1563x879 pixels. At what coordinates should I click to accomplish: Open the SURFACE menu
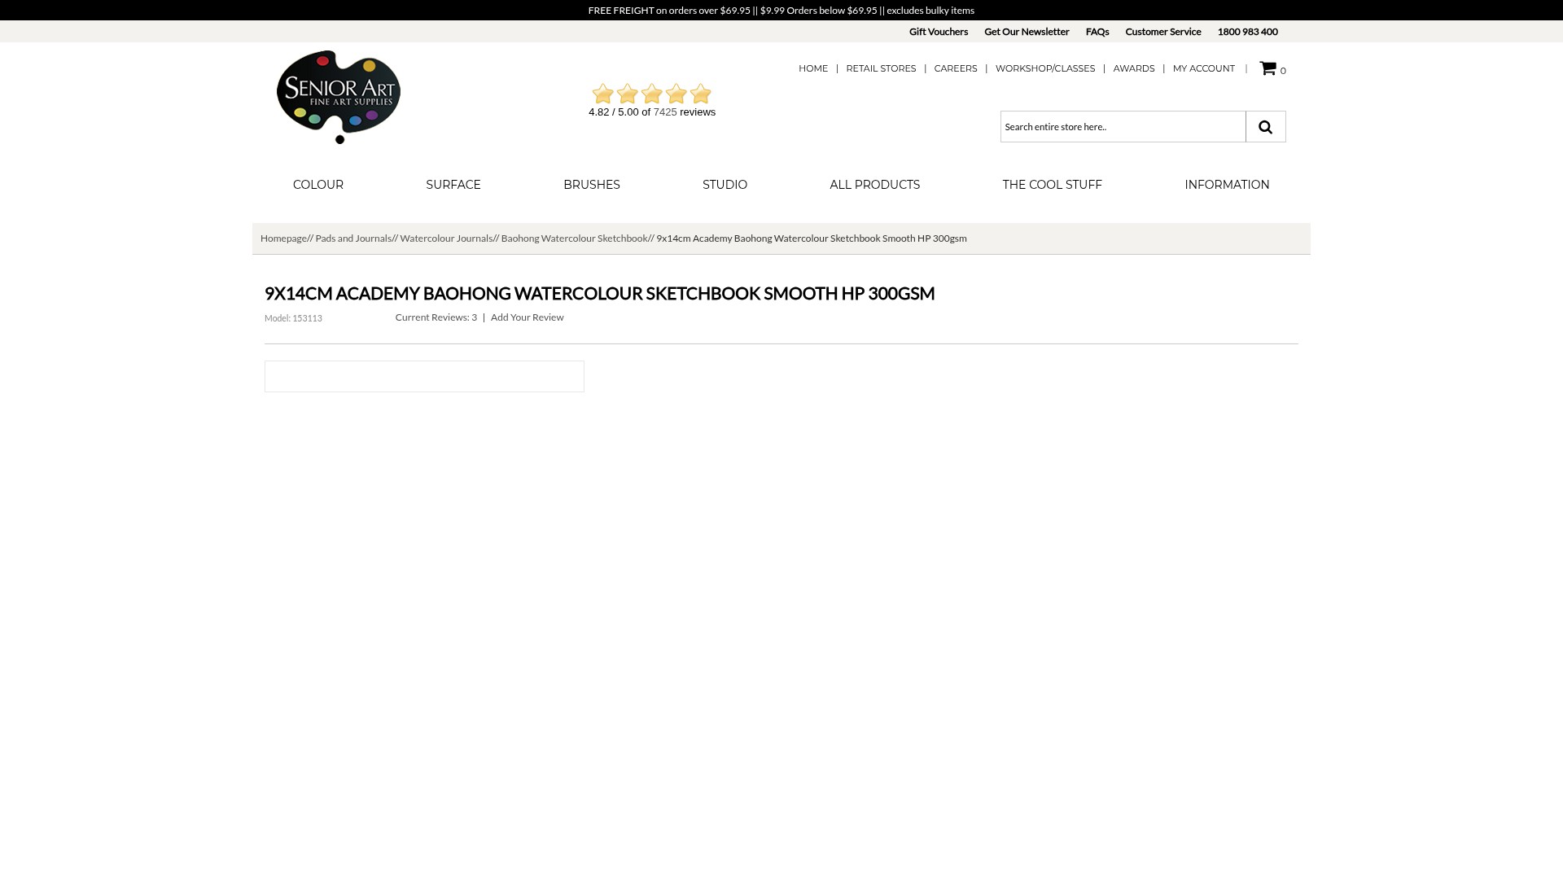pos(453,185)
